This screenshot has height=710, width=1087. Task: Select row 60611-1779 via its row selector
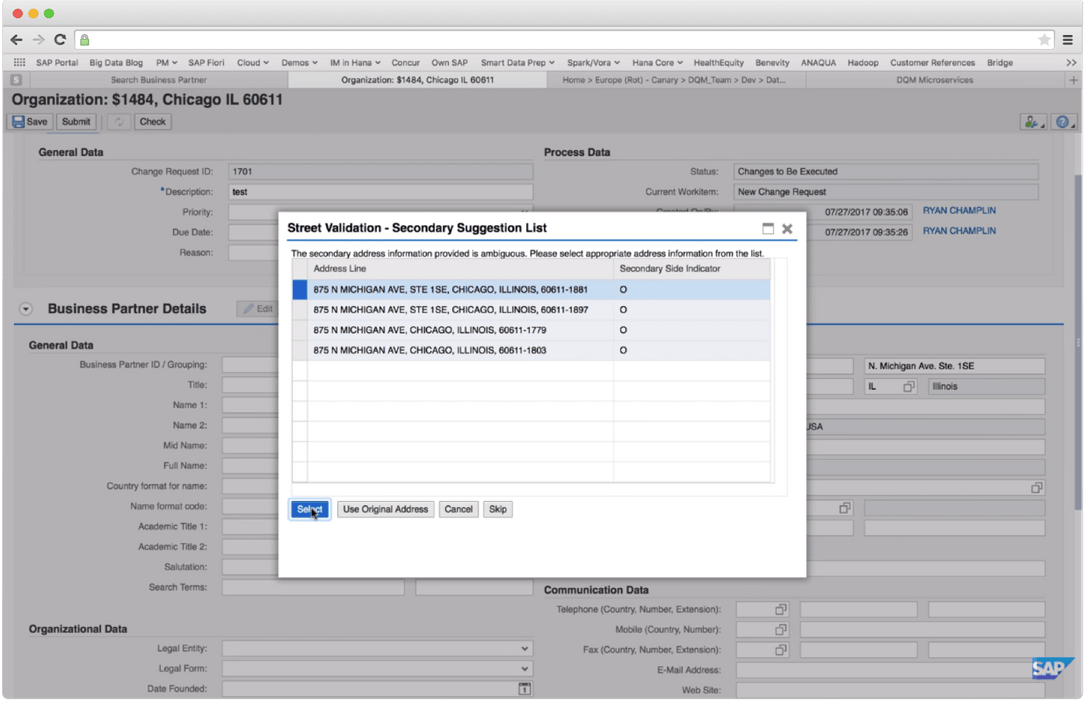click(x=300, y=330)
